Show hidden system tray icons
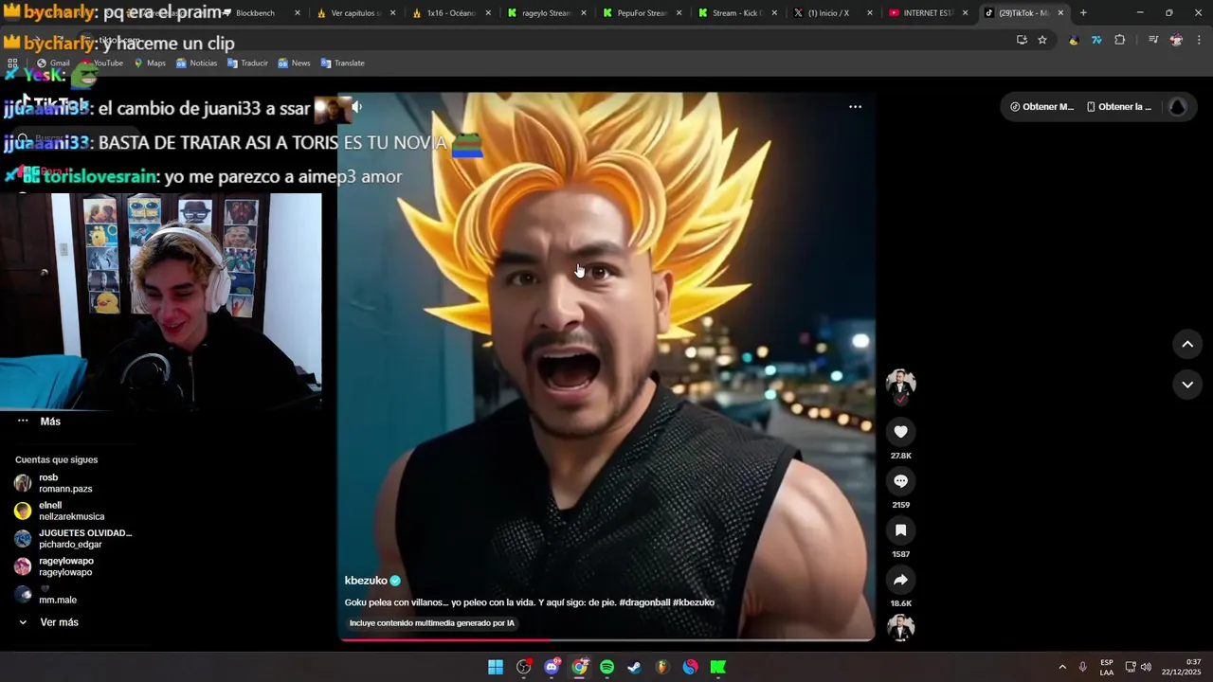Screen dimensions: 1213x682 coord(1062,668)
